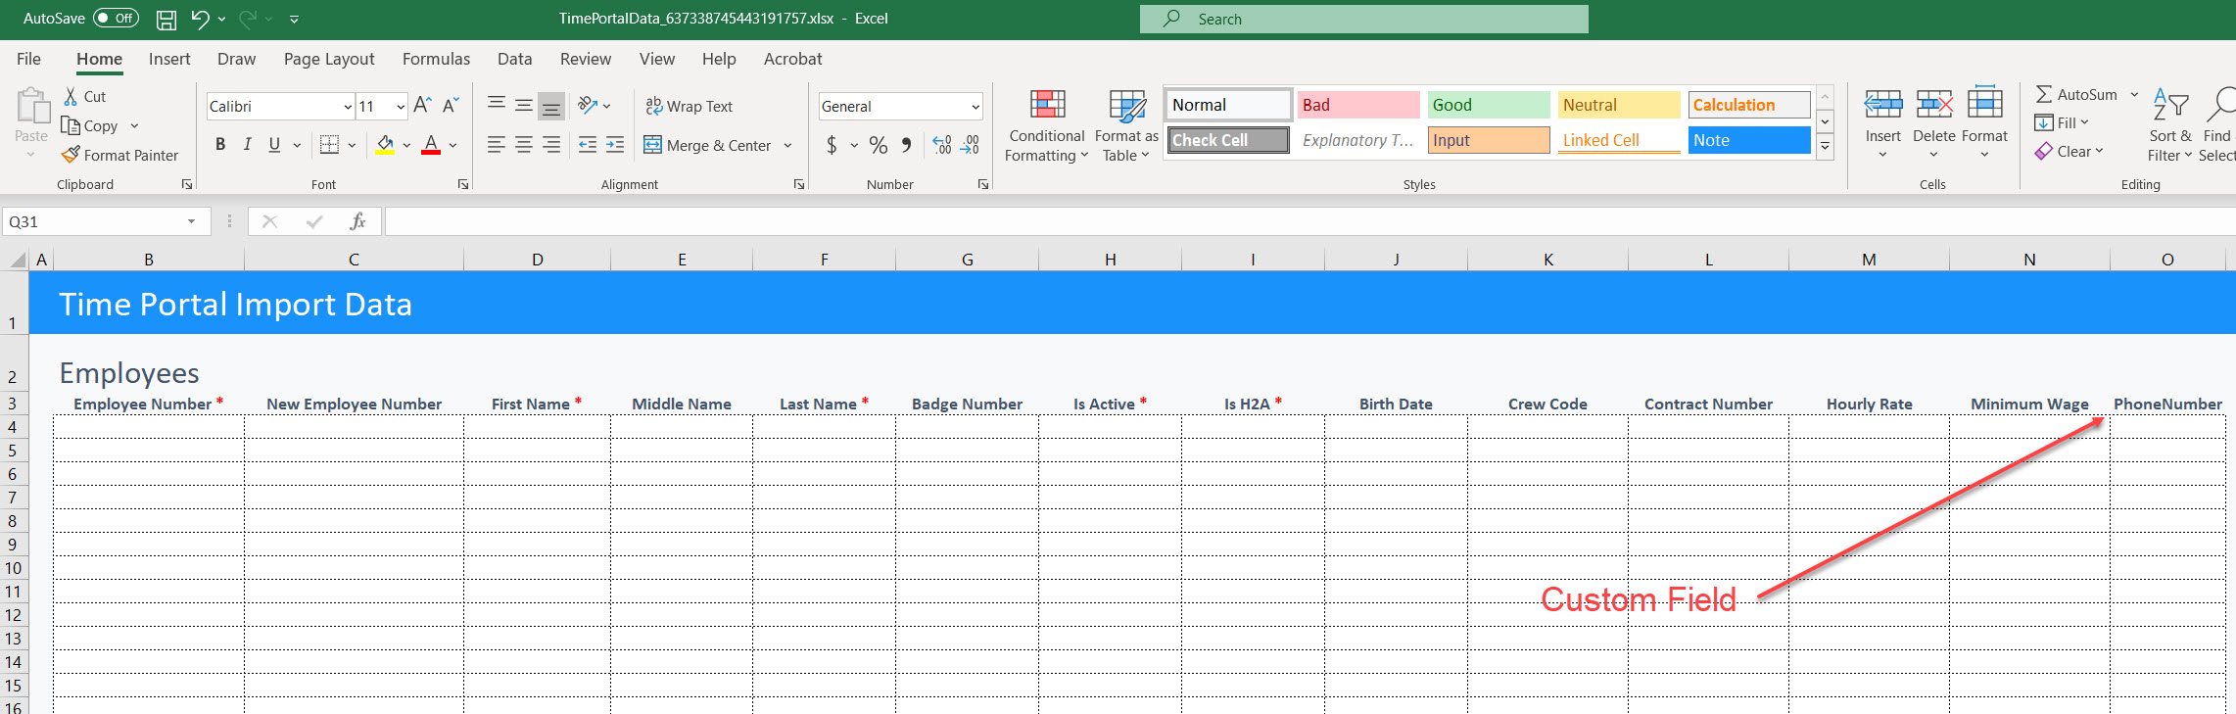Switch to the Draw tab

click(x=236, y=59)
